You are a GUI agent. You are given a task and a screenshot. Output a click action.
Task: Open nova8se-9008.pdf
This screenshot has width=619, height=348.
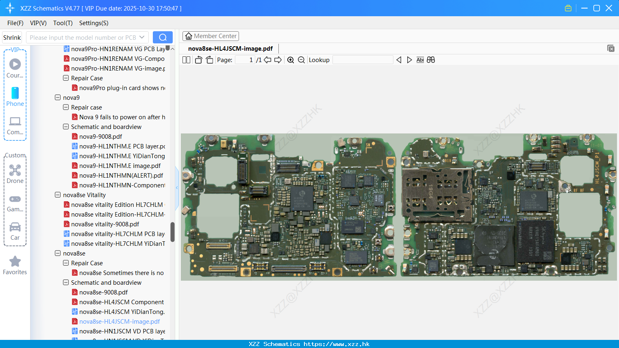point(103,292)
